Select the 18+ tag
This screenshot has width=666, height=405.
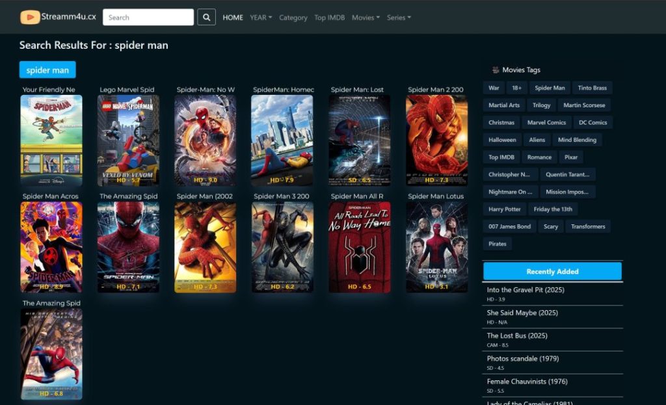[x=516, y=88]
